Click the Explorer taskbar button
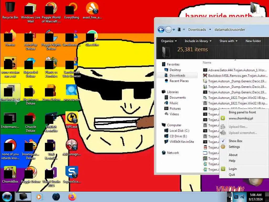 [23, 197]
